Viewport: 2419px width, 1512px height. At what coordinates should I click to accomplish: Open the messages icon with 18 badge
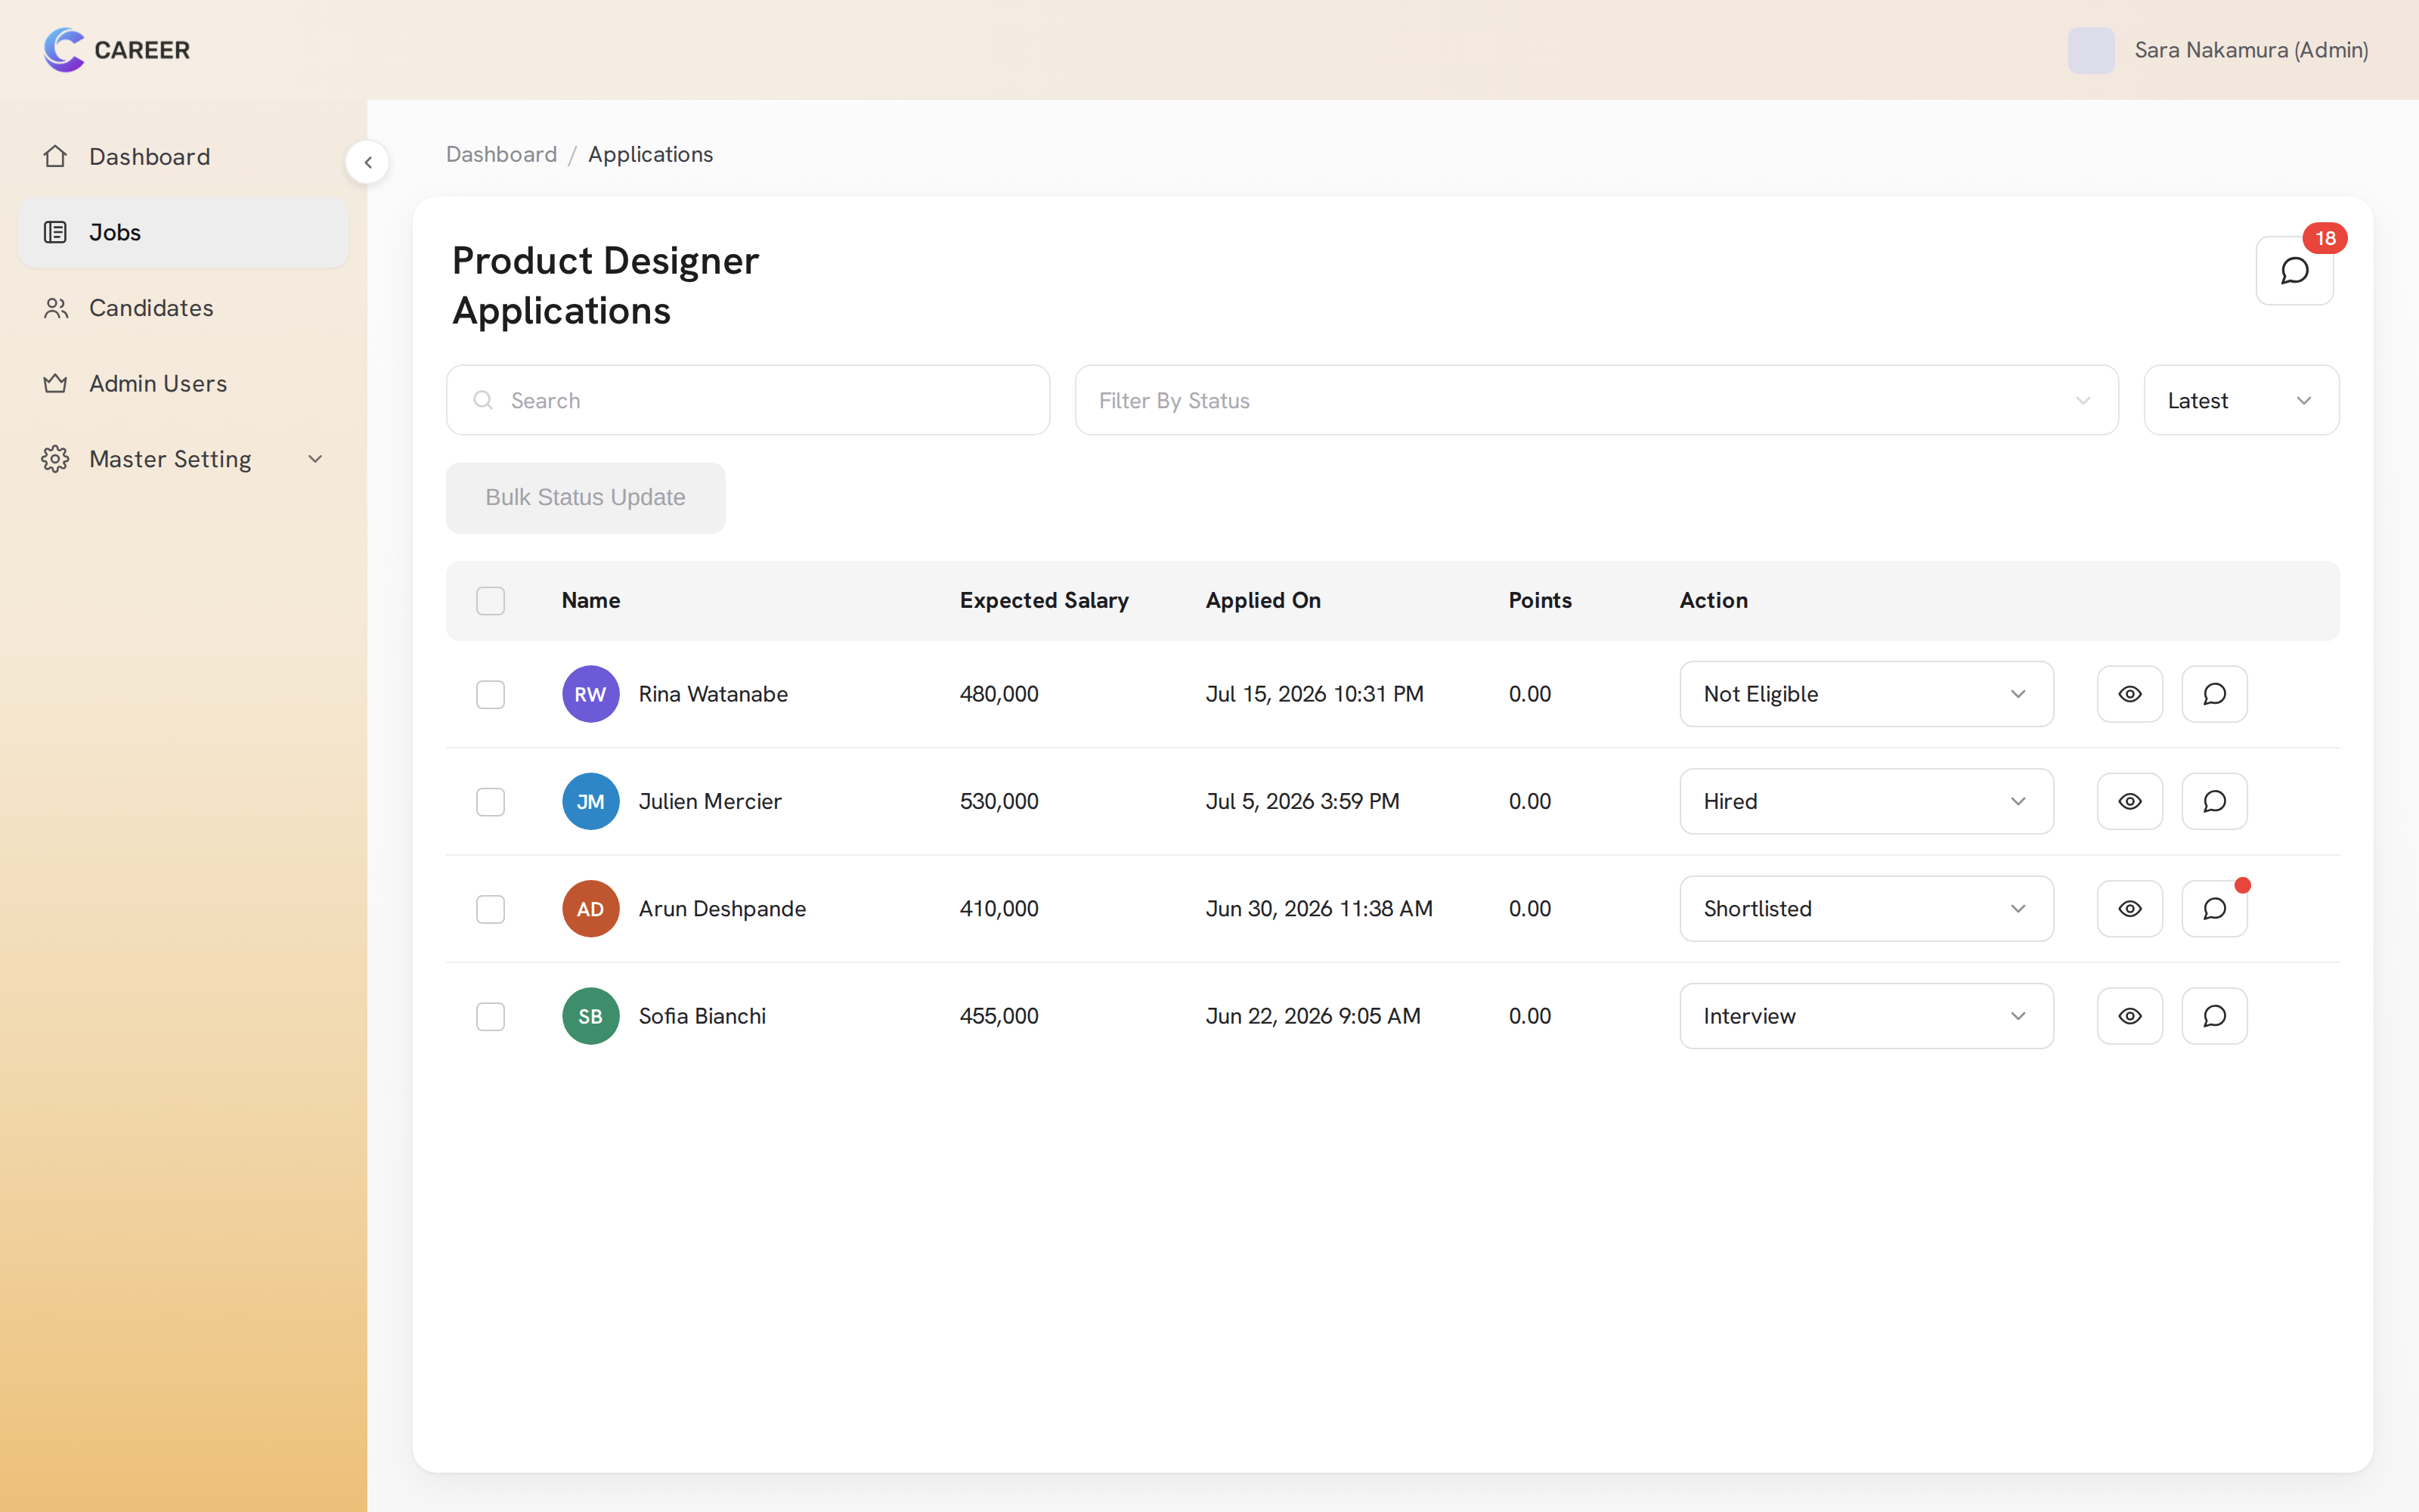coord(2294,270)
